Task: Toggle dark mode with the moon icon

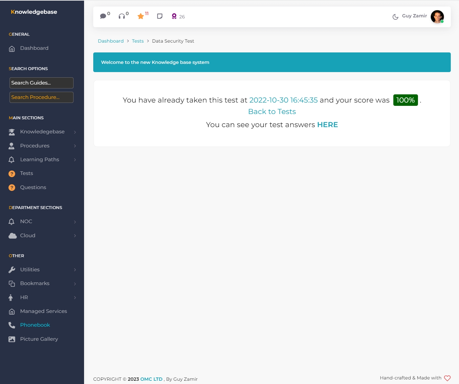Action: tap(396, 17)
